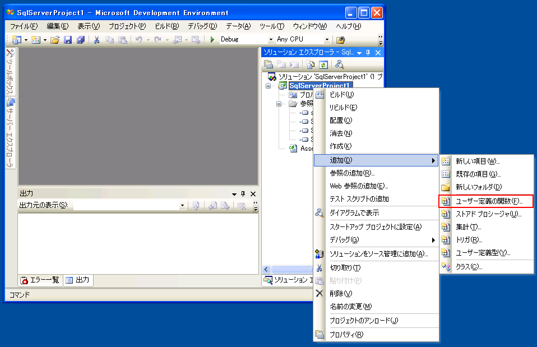The width and height of the screenshot is (537, 347).
Task: Click the New Project toolbar icon
Action: pos(16,40)
